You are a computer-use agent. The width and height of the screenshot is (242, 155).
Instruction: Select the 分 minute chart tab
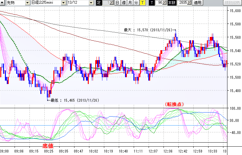click(x=136, y=3)
